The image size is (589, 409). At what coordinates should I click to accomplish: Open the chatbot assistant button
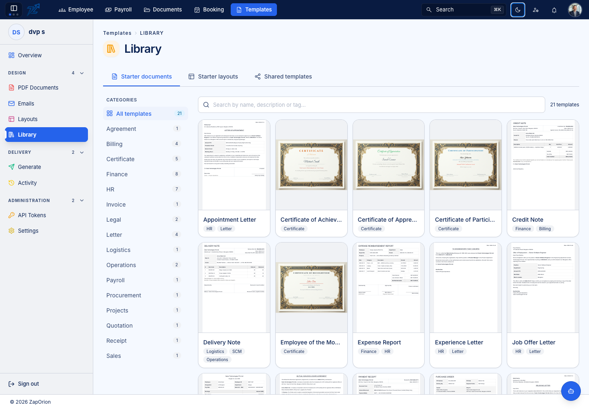point(571,391)
